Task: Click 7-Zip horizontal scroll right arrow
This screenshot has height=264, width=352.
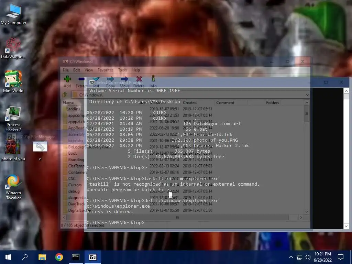Action: coord(301,217)
